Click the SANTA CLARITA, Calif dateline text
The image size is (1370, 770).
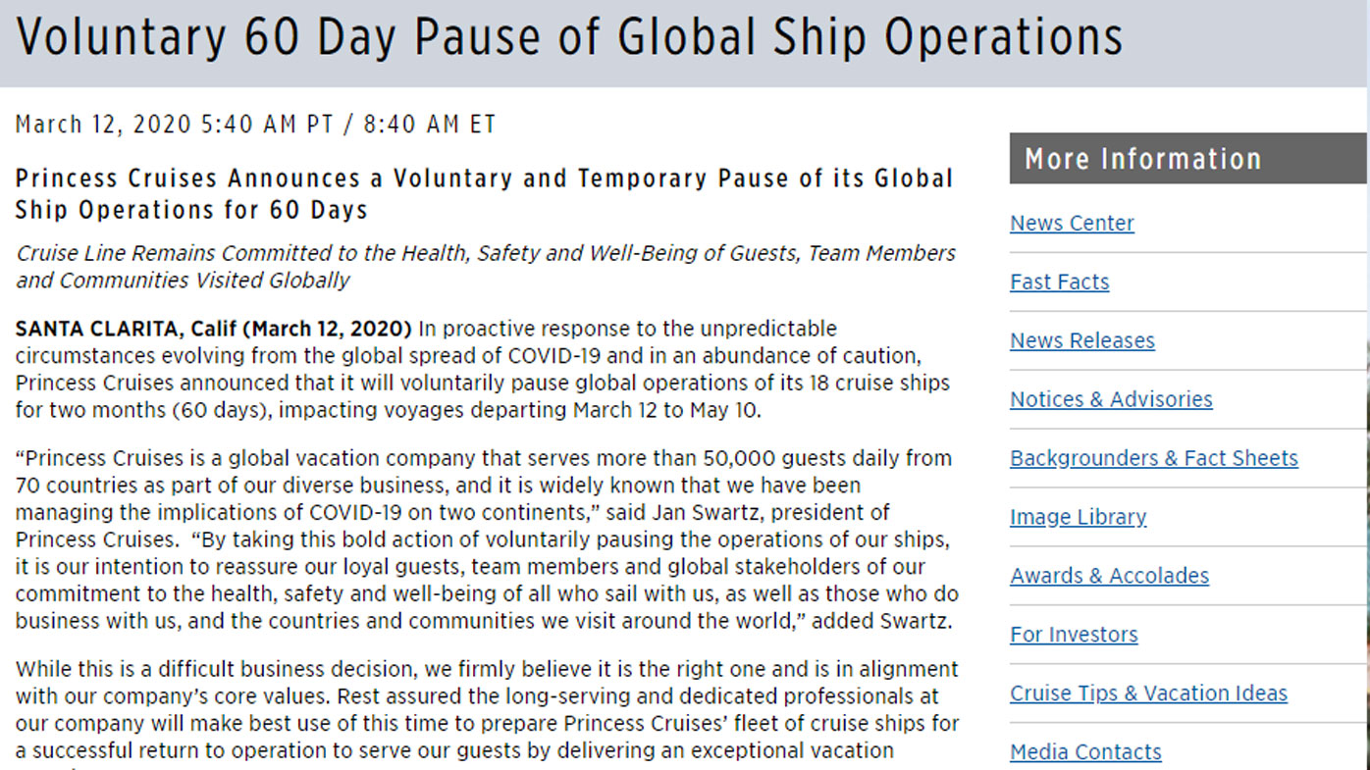[x=214, y=329]
